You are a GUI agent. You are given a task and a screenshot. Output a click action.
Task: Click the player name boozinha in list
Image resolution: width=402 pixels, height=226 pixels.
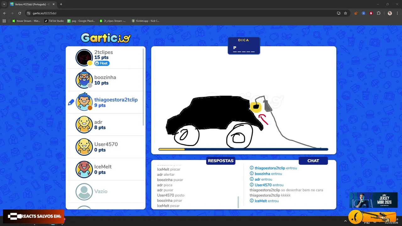coord(105,77)
